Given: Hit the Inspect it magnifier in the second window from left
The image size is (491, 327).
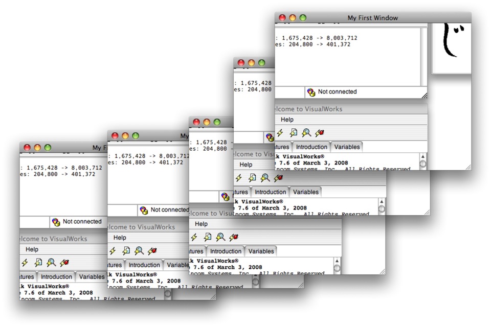Looking at the screenshot, I should point(139,251).
